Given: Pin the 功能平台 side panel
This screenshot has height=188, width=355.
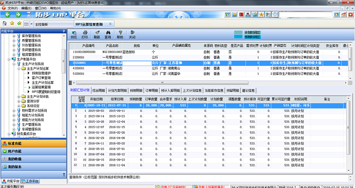Looking at the screenshot, I should click(64, 31).
